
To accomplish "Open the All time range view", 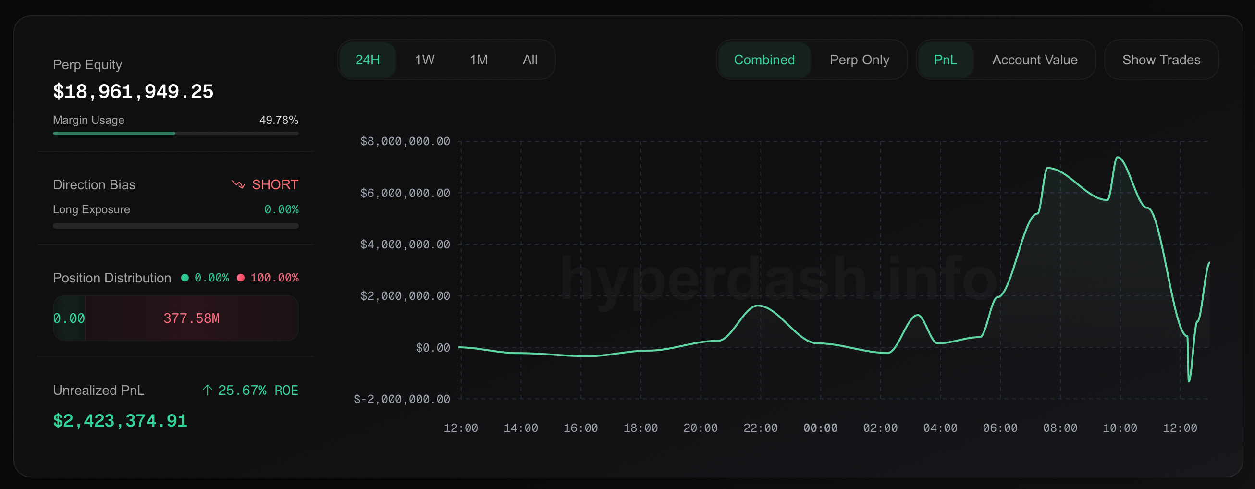I will 529,60.
